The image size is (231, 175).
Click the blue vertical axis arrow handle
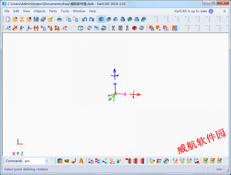click(x=115, y=74)
